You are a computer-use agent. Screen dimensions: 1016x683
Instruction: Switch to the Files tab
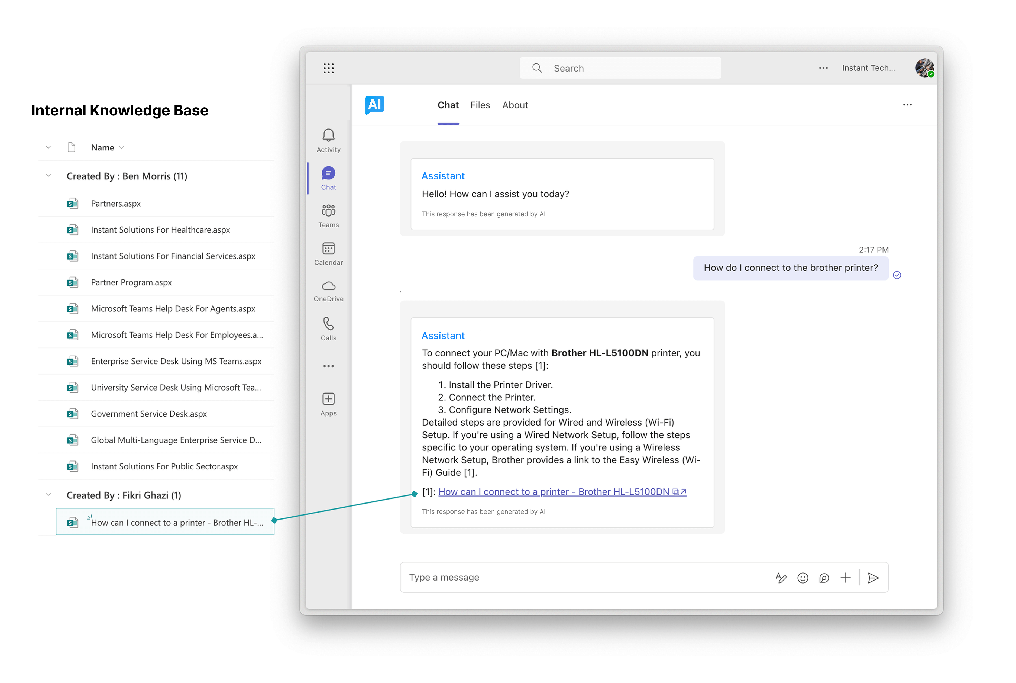480,105
